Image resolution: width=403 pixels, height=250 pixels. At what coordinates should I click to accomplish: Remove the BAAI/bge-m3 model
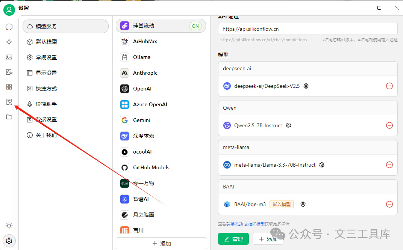(x=389, y=204)
